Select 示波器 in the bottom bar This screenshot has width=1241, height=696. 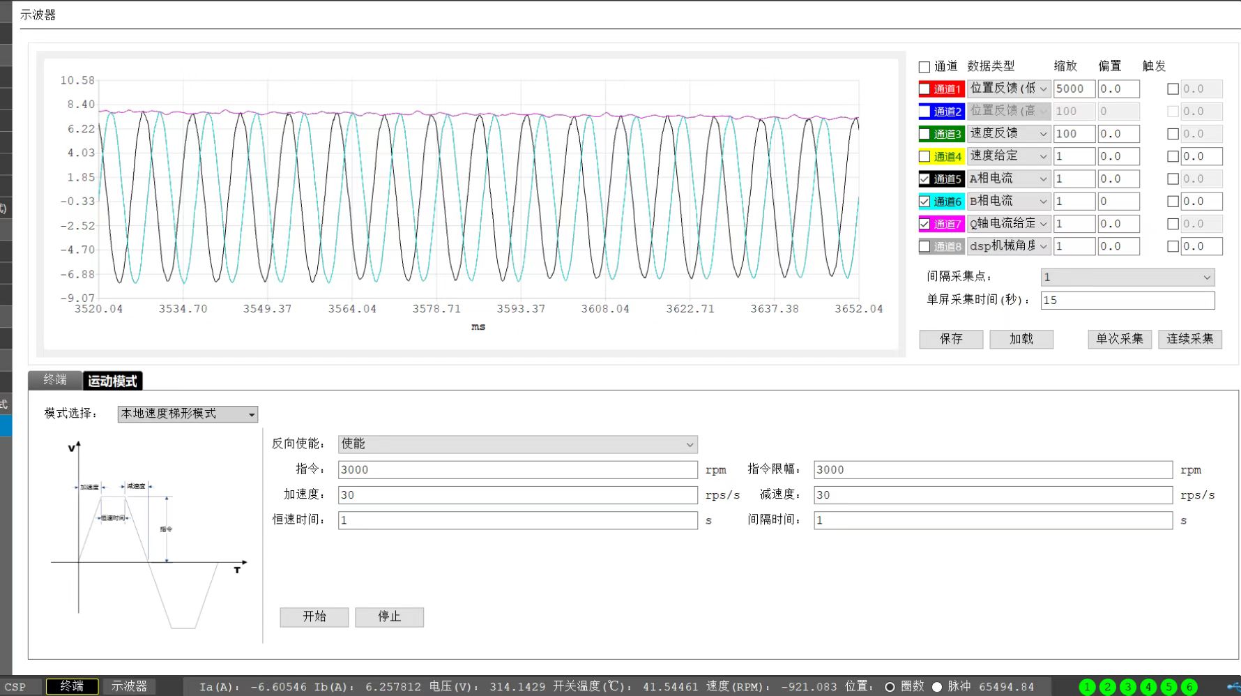130,686
